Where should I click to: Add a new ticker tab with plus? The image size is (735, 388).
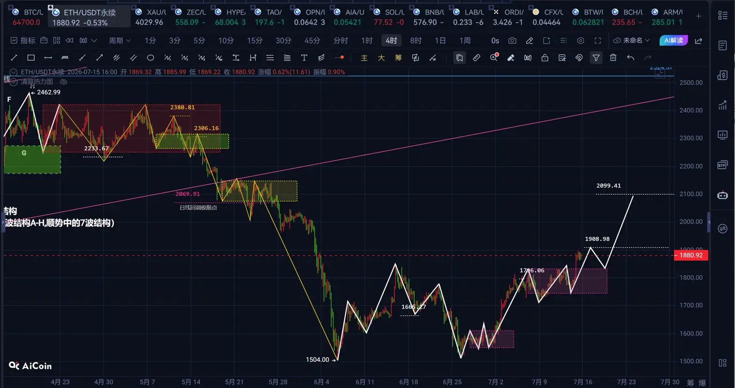(698, 16)
